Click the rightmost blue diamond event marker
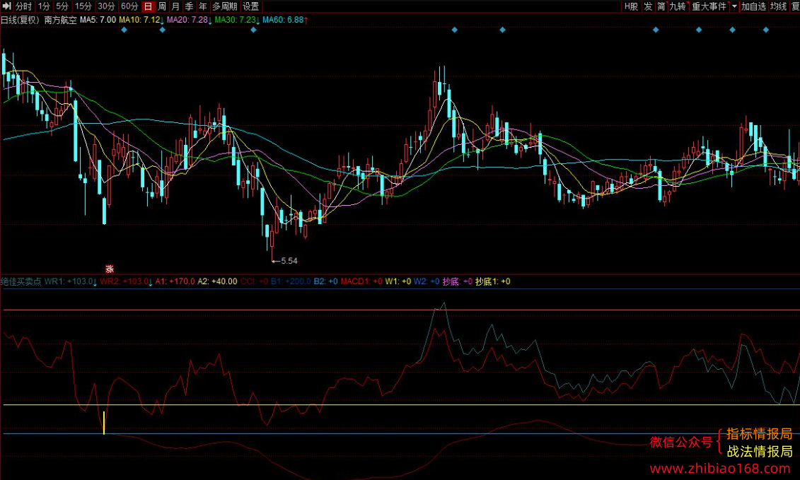The width and height of the screenshot is (800, 480). point(766,30)
